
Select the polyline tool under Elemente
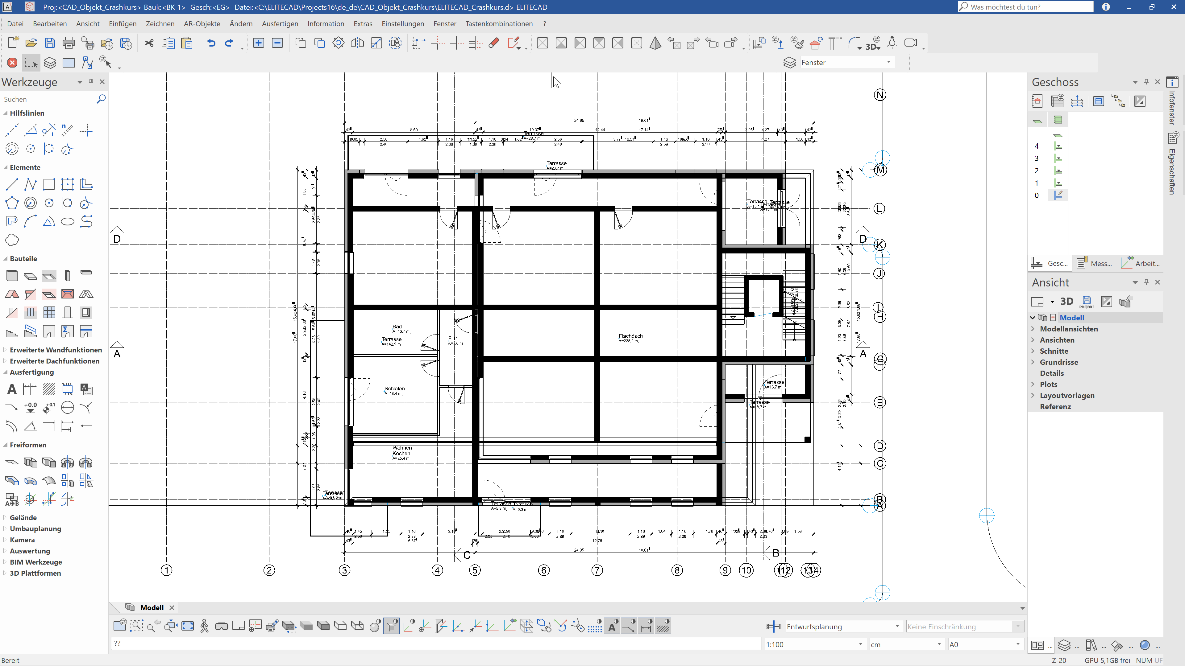pos(30,184)
